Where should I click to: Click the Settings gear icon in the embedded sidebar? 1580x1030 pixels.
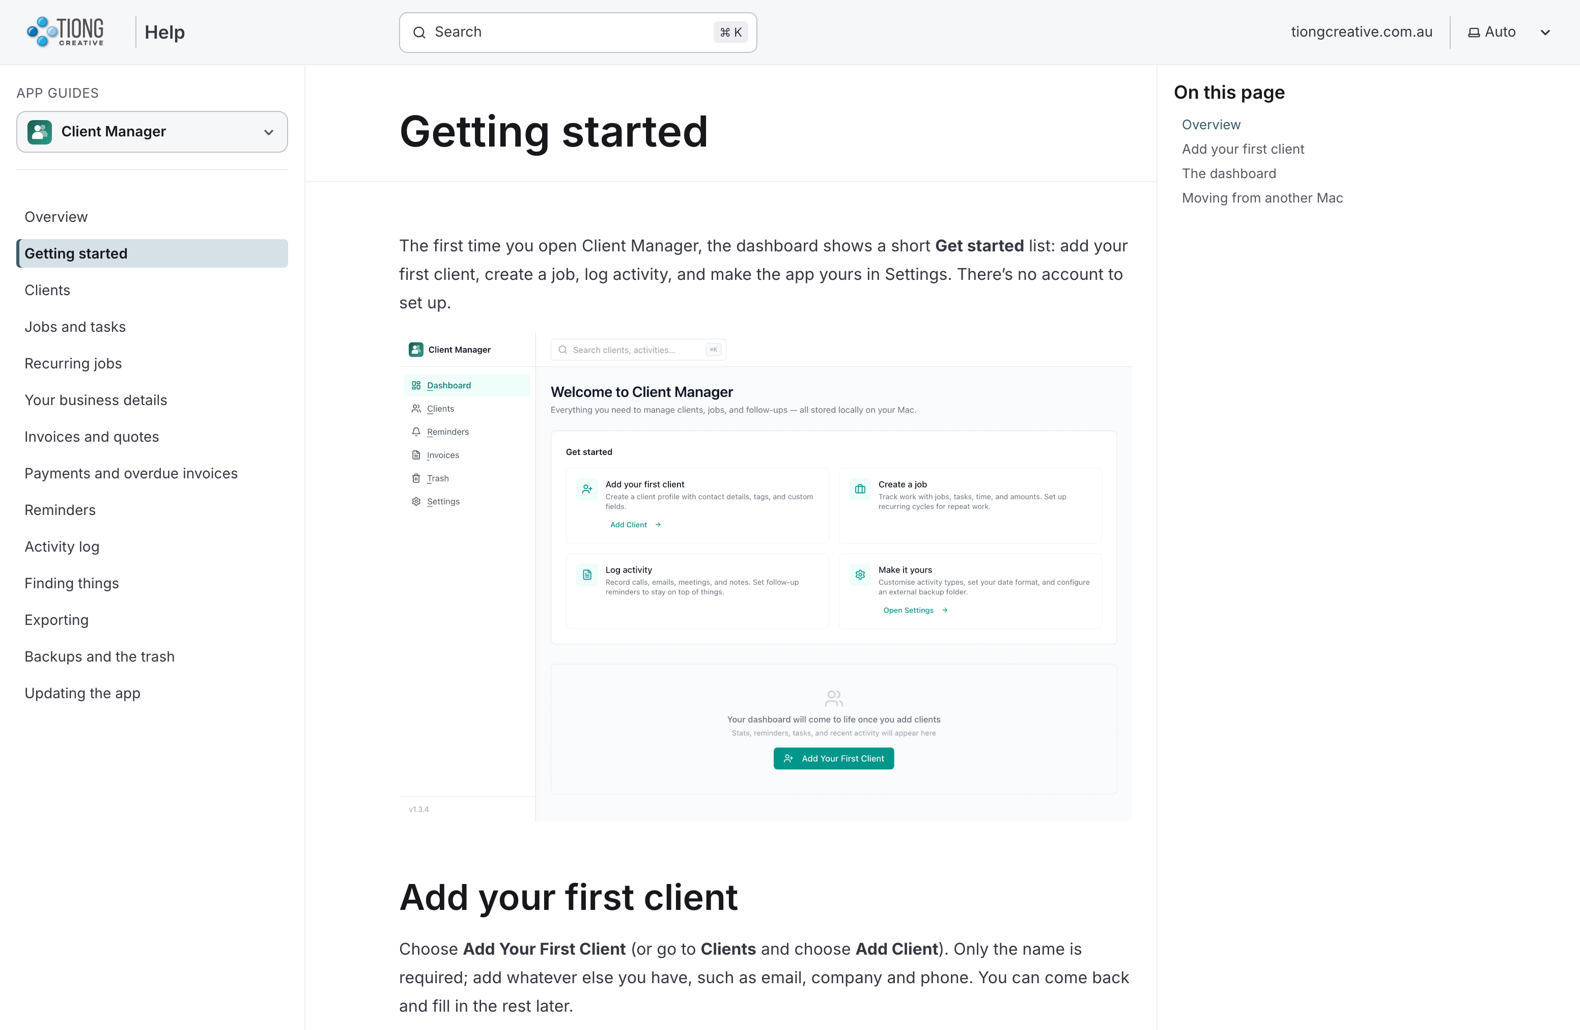(x=416, y=502)
